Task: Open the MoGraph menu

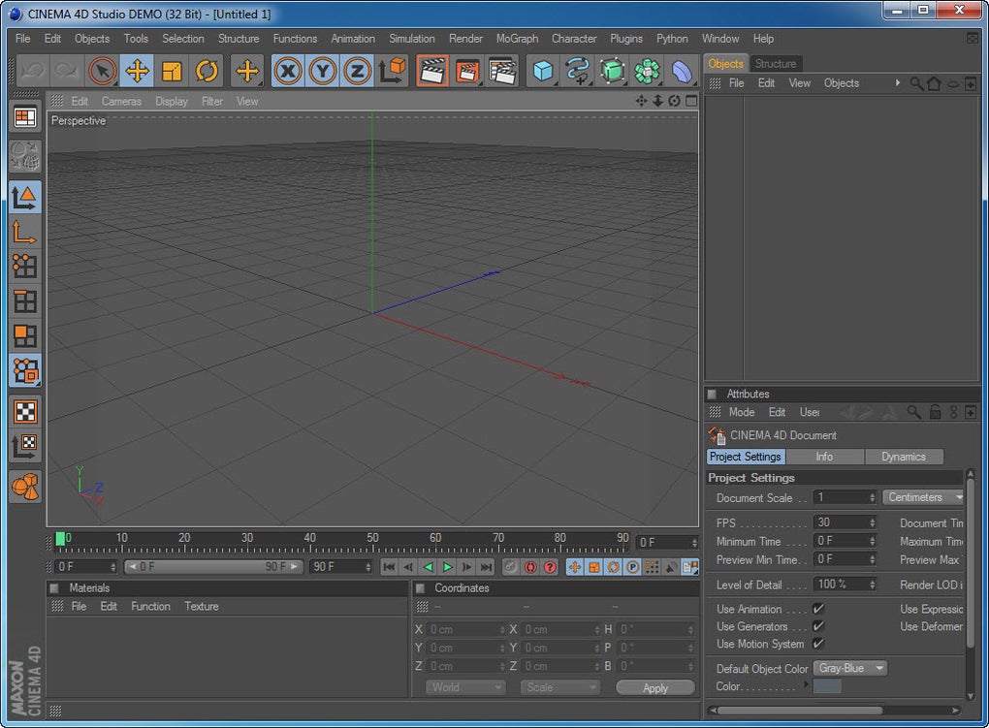Action: pyautogui.click(x=516, y=39)
